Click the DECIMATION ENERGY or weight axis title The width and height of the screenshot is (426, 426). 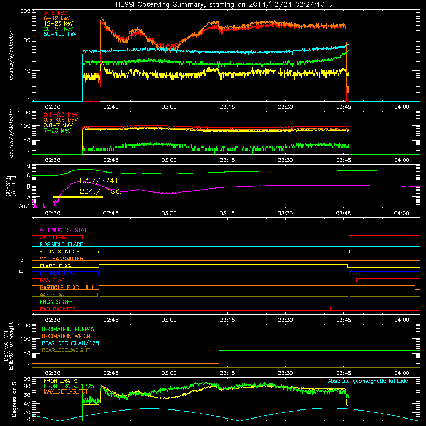tap(8, 346)
